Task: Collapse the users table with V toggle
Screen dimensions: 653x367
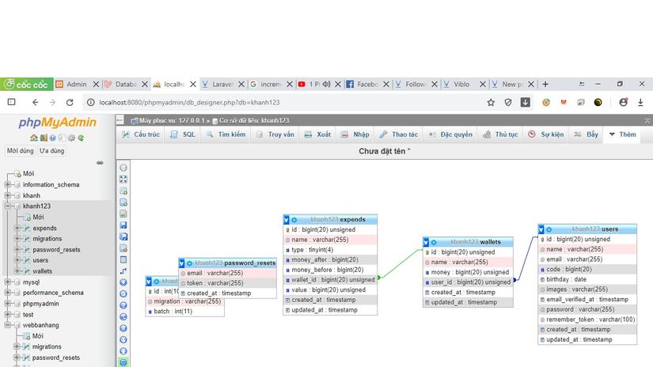Action: point(541,229)
